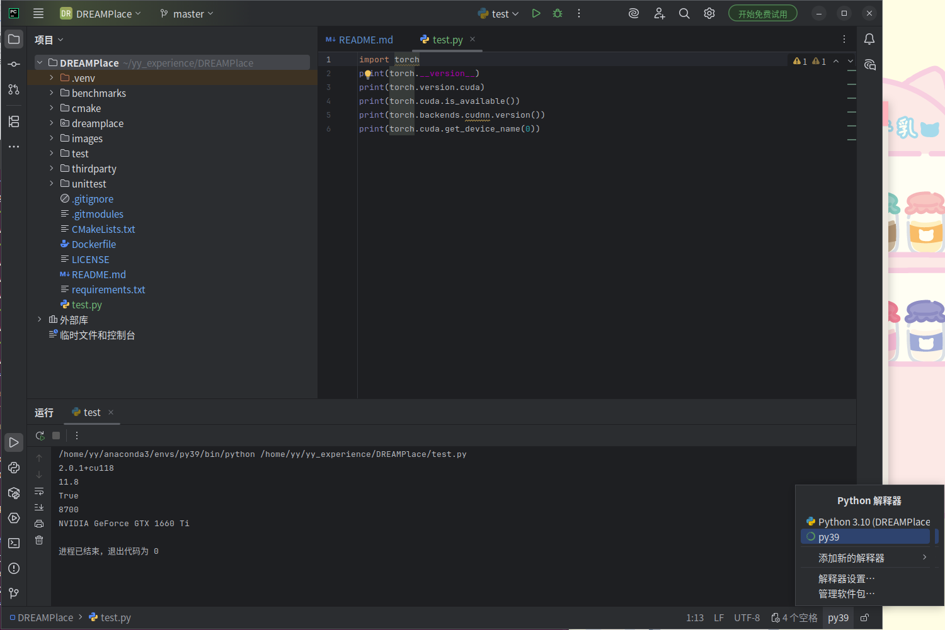This screenshot has height=630, width=945.
Task: Open Run panel more options
Action: pos(77,436)
